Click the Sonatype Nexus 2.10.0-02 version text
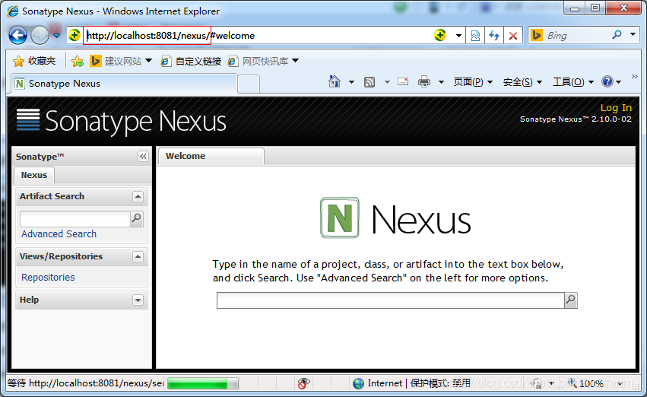This screenshot has height=397, width=647. coord(576,119)
